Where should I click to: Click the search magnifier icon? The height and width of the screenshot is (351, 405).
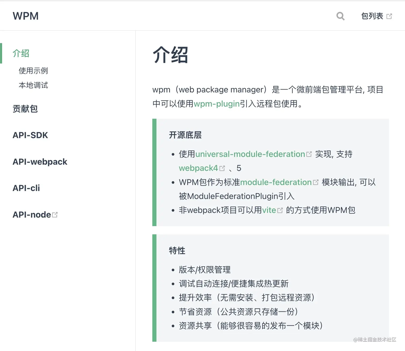point(340,16)
